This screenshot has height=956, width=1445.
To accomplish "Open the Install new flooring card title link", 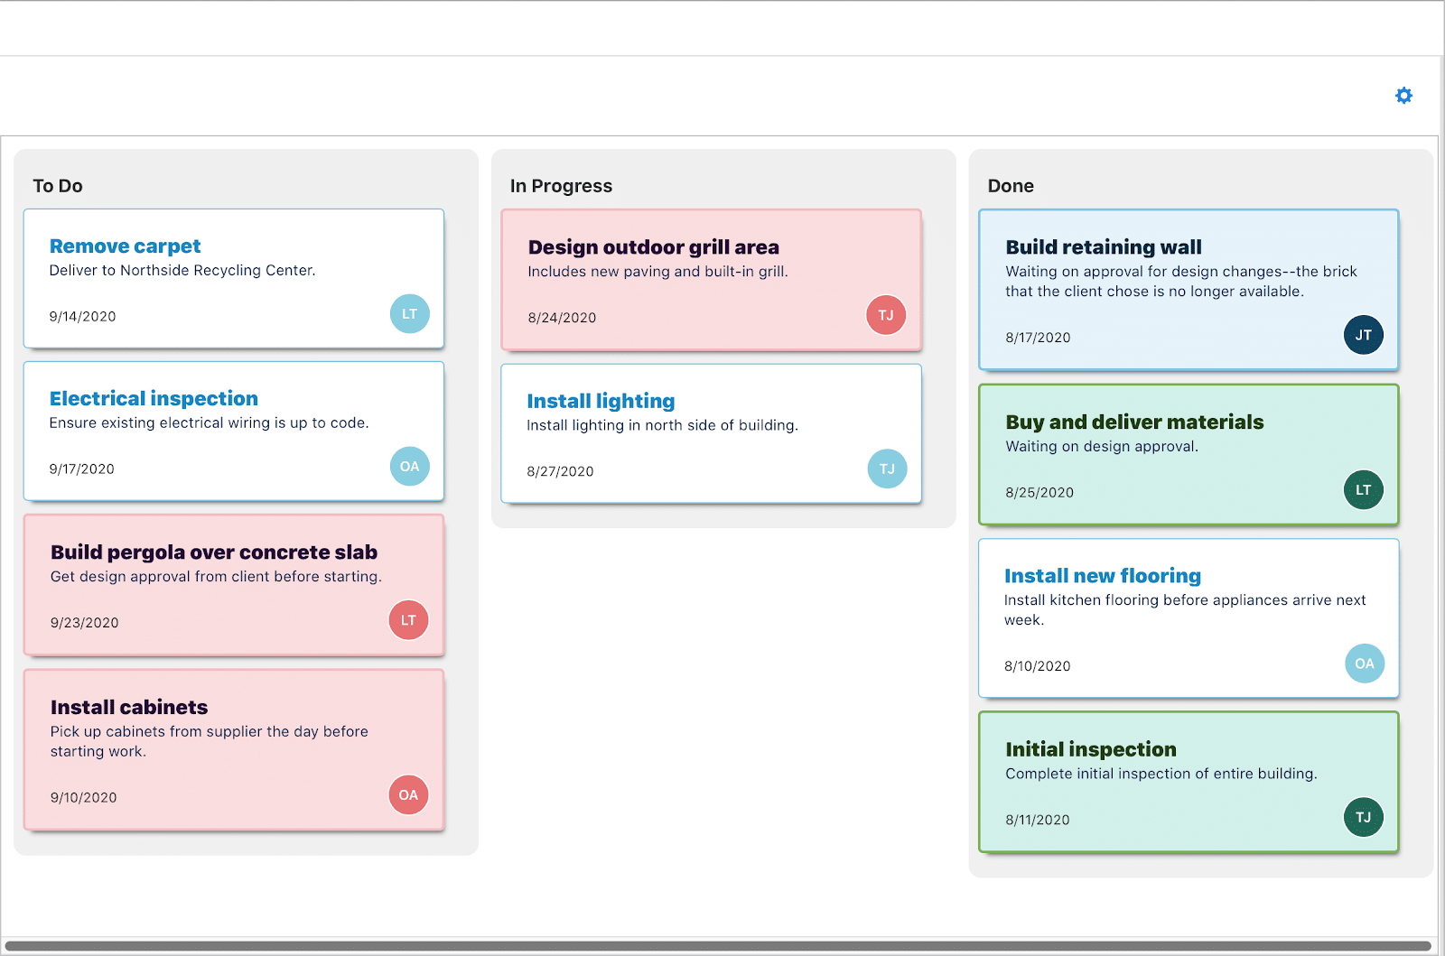I will [1102, 575].
